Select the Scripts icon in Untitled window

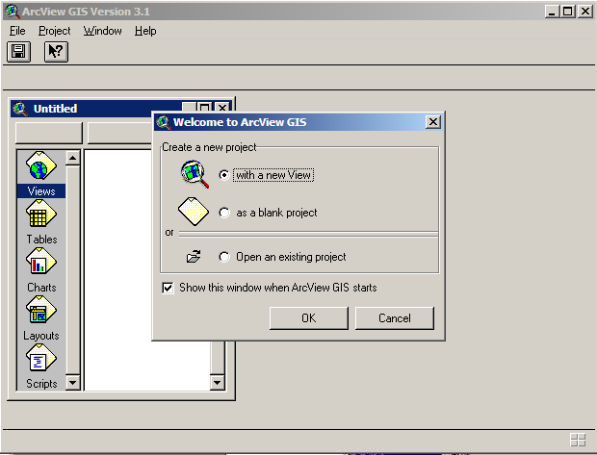(41, 359)
